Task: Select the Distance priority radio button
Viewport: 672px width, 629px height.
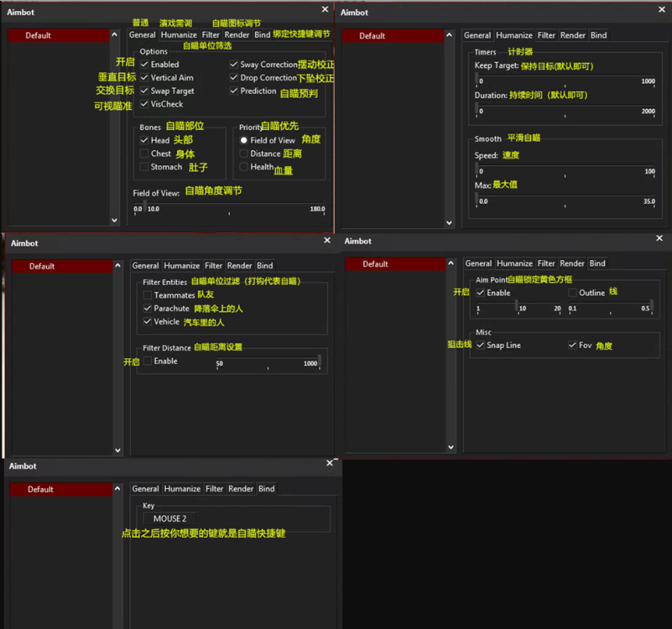Action: click(x=244, y=154)
